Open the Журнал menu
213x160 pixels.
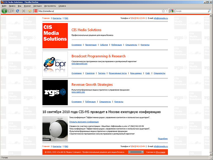point(27,6)
